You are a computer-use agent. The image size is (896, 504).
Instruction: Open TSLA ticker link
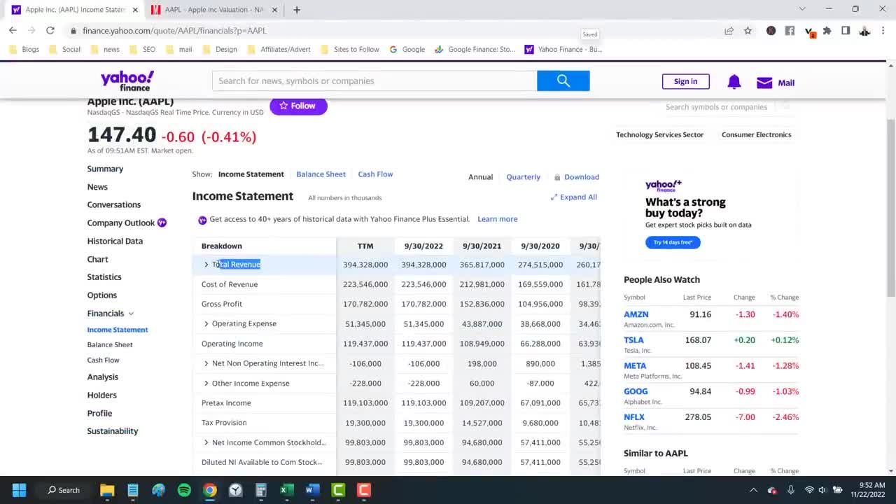(x=633, y=340)
